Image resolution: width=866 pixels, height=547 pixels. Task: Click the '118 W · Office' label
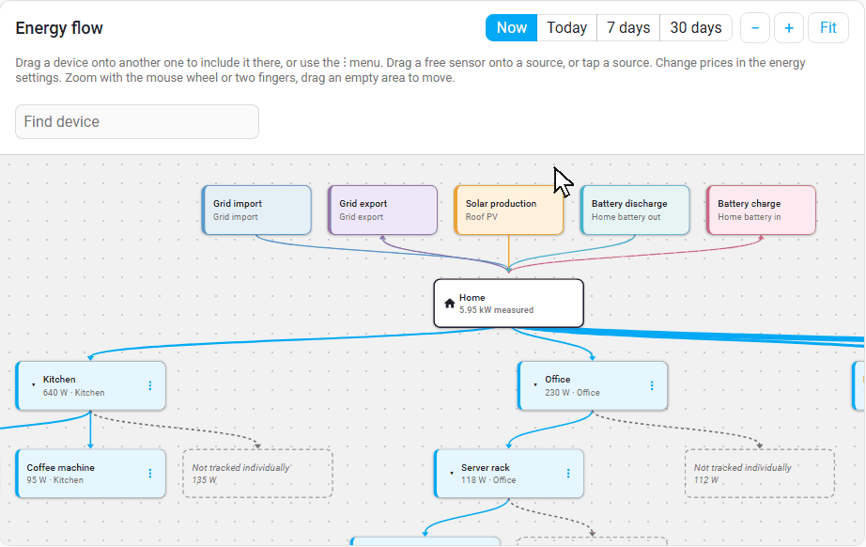[x=488, y=480]
